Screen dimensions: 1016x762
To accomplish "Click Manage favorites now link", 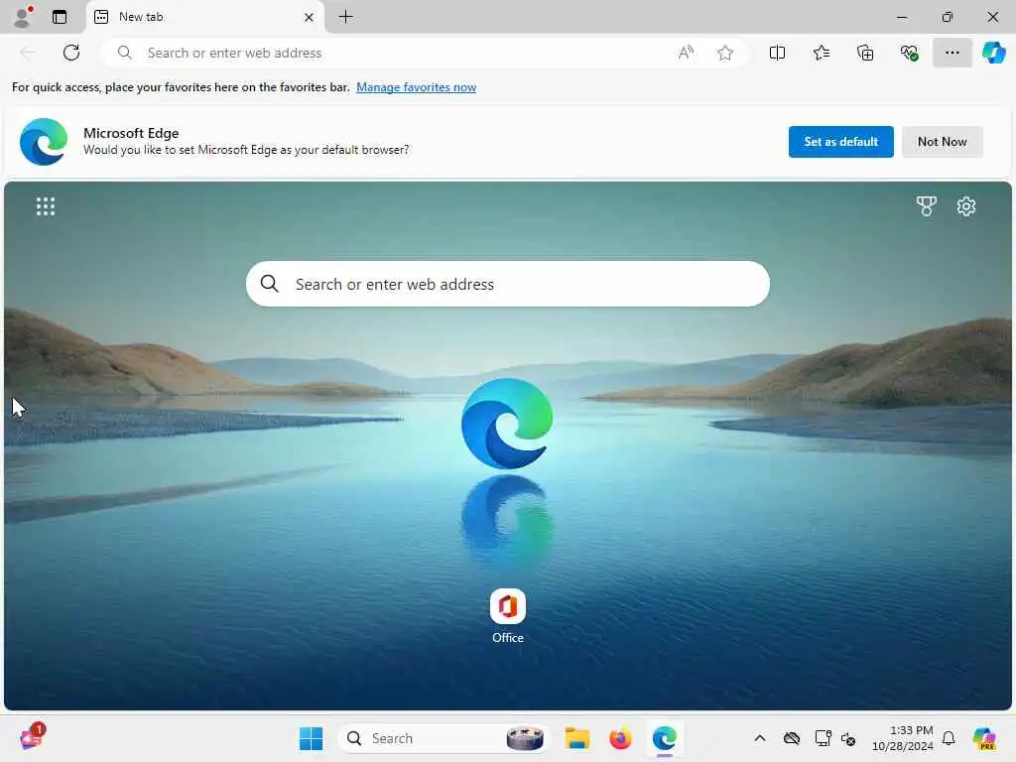I will click(x=416, y=87).
